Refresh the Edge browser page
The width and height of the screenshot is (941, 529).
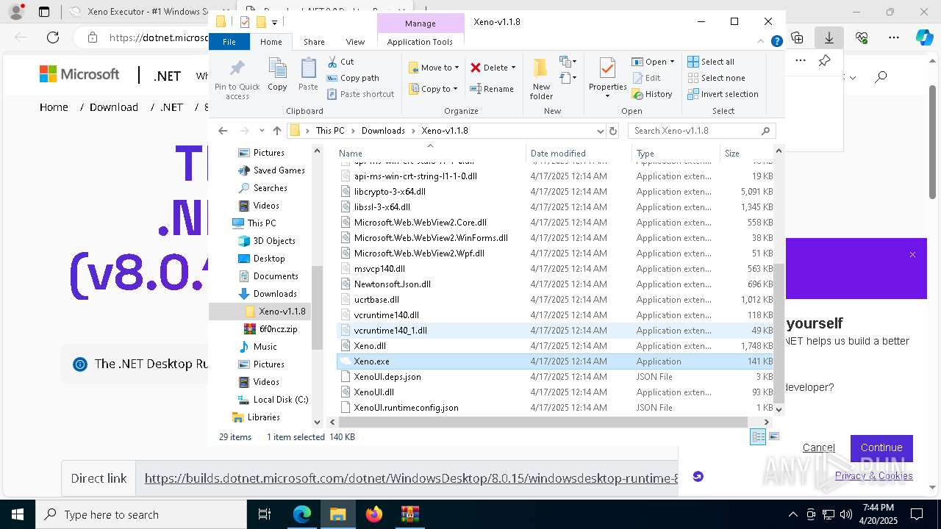coord(53,37)
